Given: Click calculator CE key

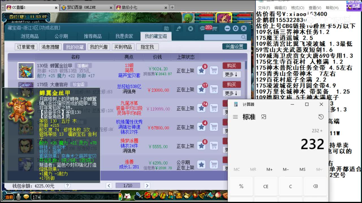Looking at the screenshot, I should [x=266, y=186].
